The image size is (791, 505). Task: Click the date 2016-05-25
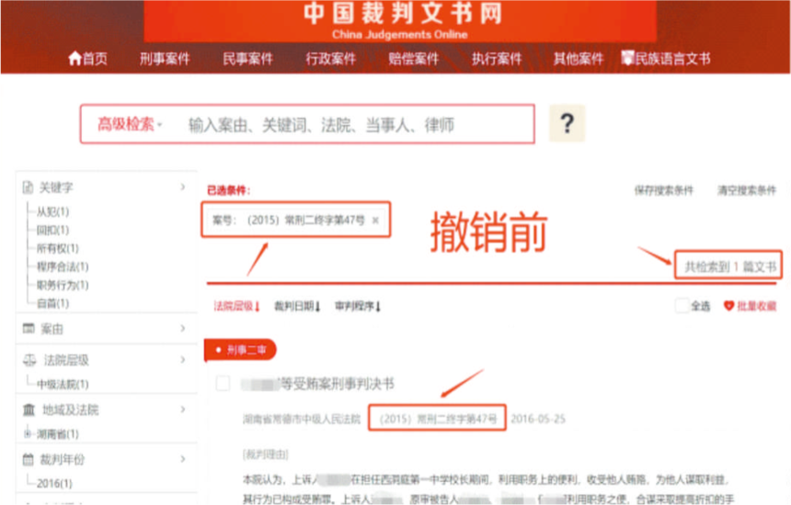pyautogui.click(x=538, y=419)
